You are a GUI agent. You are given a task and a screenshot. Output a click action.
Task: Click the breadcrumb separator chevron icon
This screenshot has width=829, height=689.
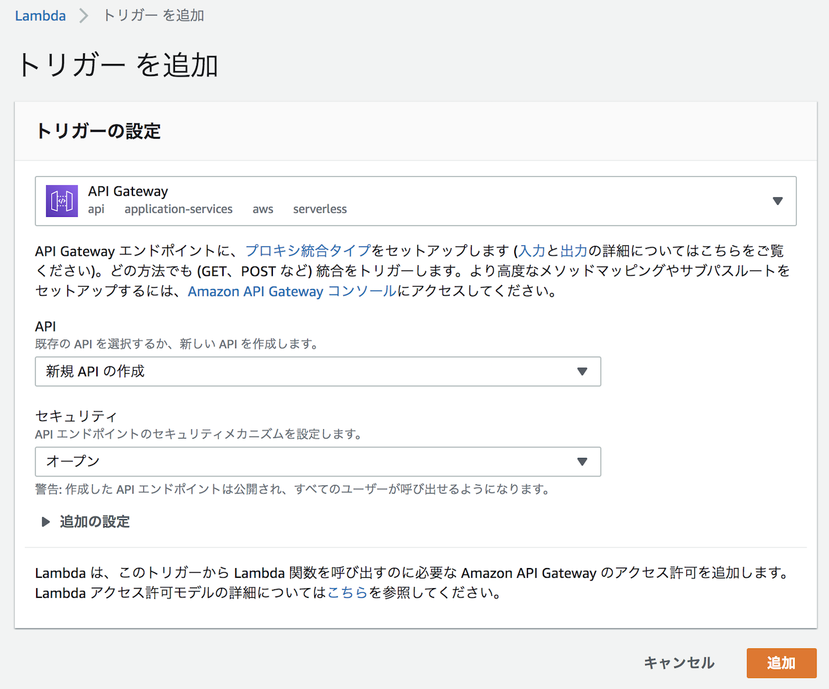pos(84,15)
